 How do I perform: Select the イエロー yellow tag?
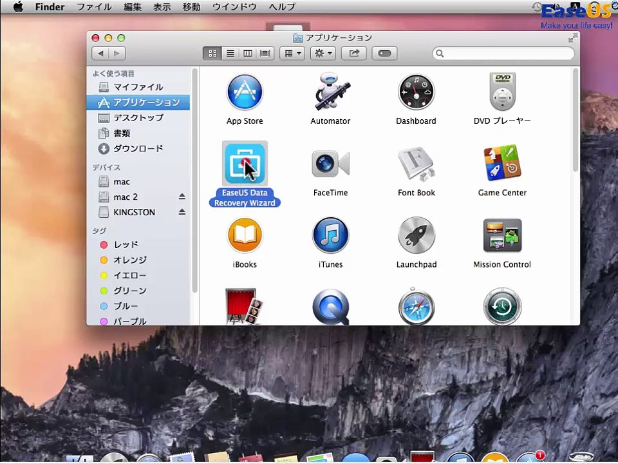[138, 275]
